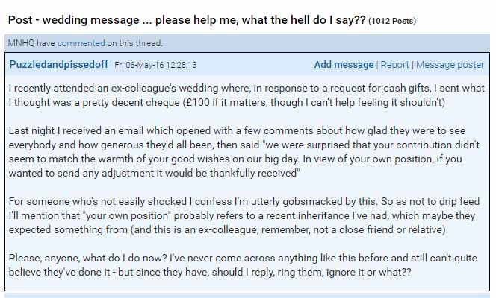Click the paragraph starting 'I recently attended'
Viewport: 496px width, 298px height.
point(247,95)
